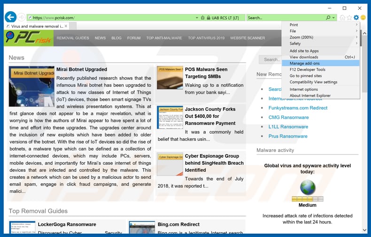Screen dimensions: 371x237
Task: Close the Virus and malware removal tab
Action: coord(66,26)
